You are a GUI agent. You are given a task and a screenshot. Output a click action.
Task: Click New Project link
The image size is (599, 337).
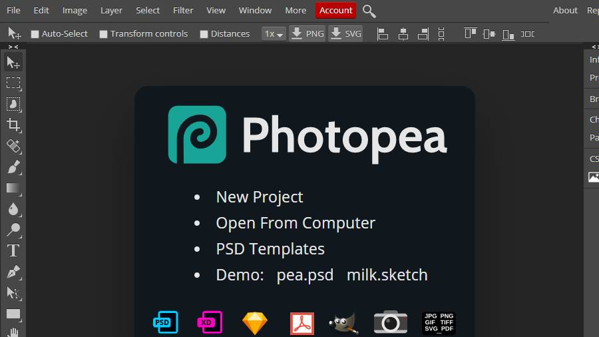[260, 197]
